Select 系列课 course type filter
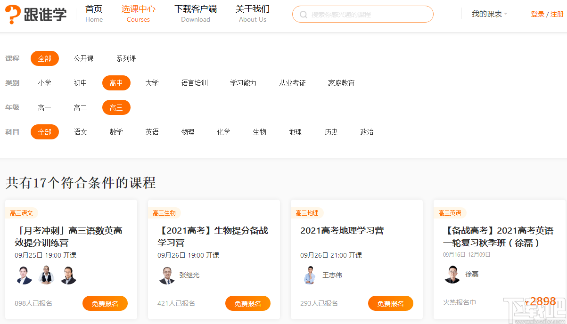 [x=126, y=58]
